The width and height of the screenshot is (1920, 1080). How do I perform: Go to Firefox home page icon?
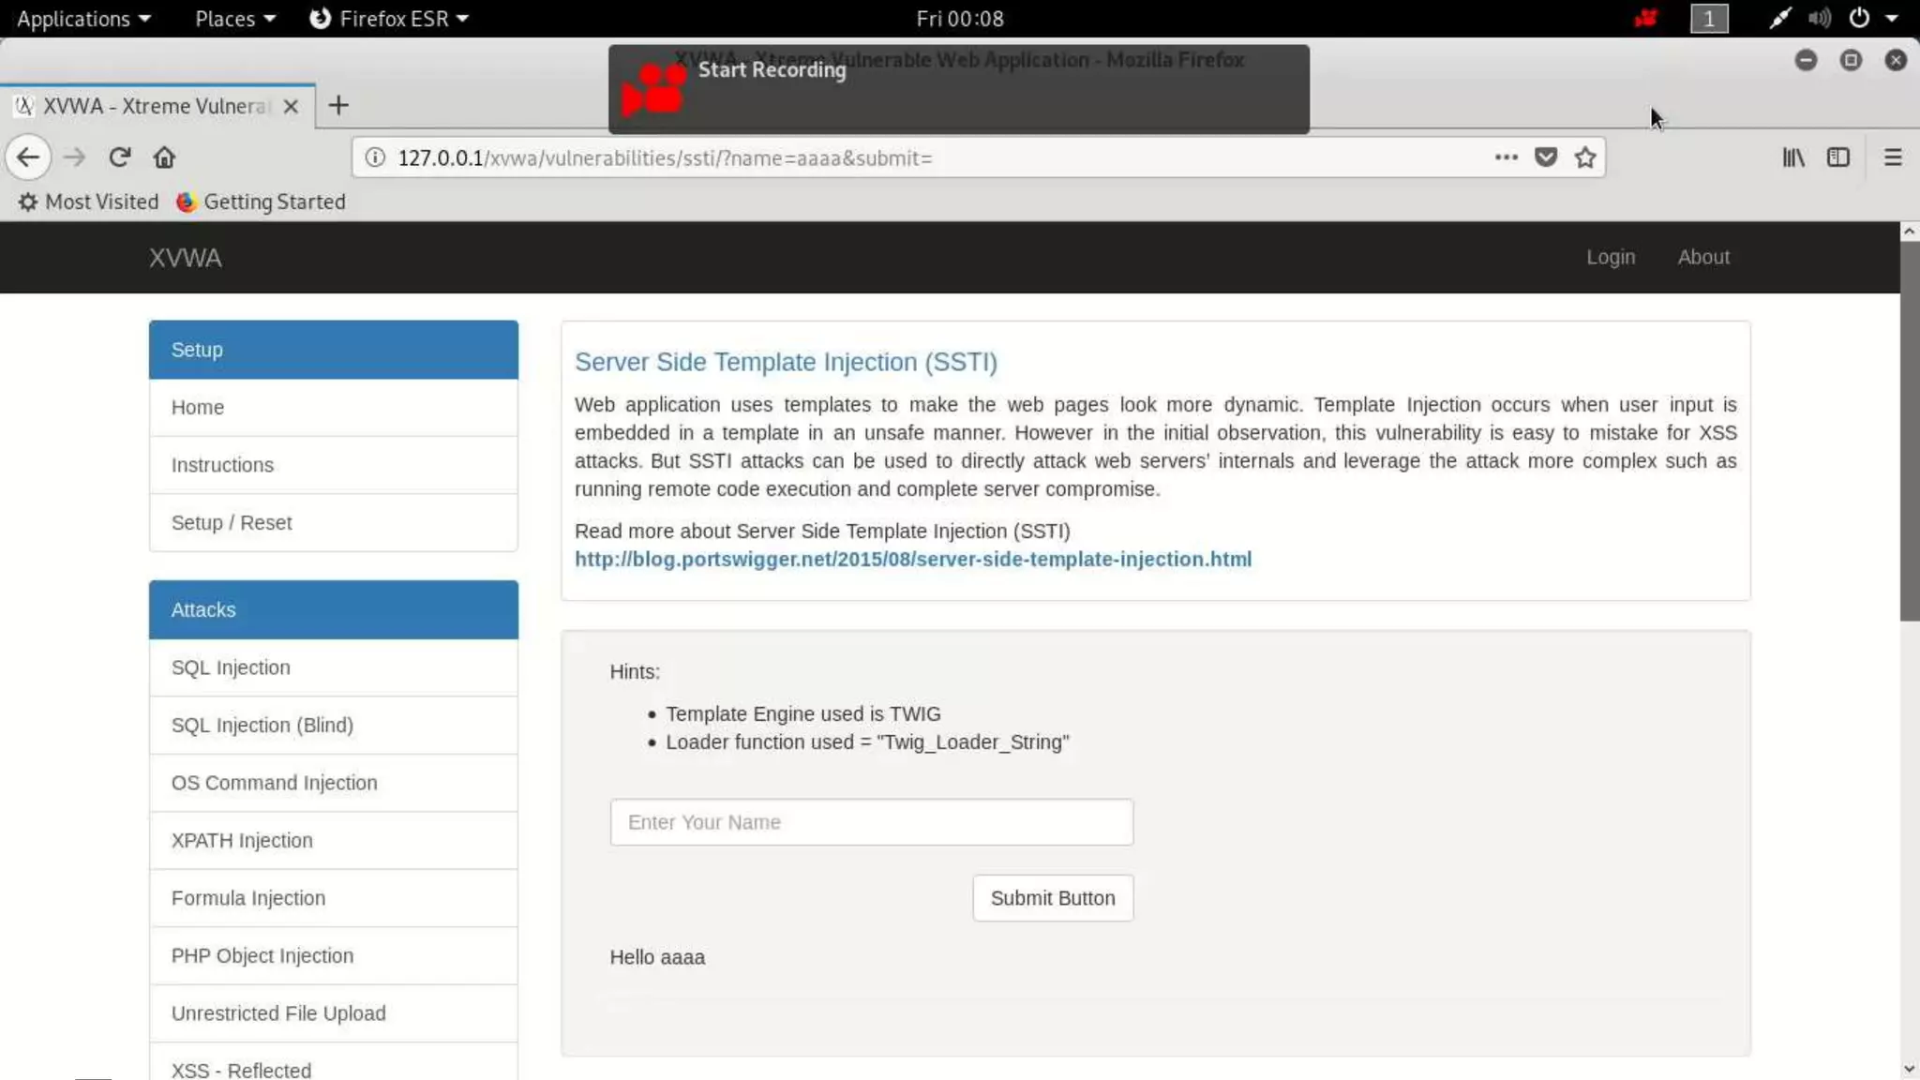(x=164, y=157)
